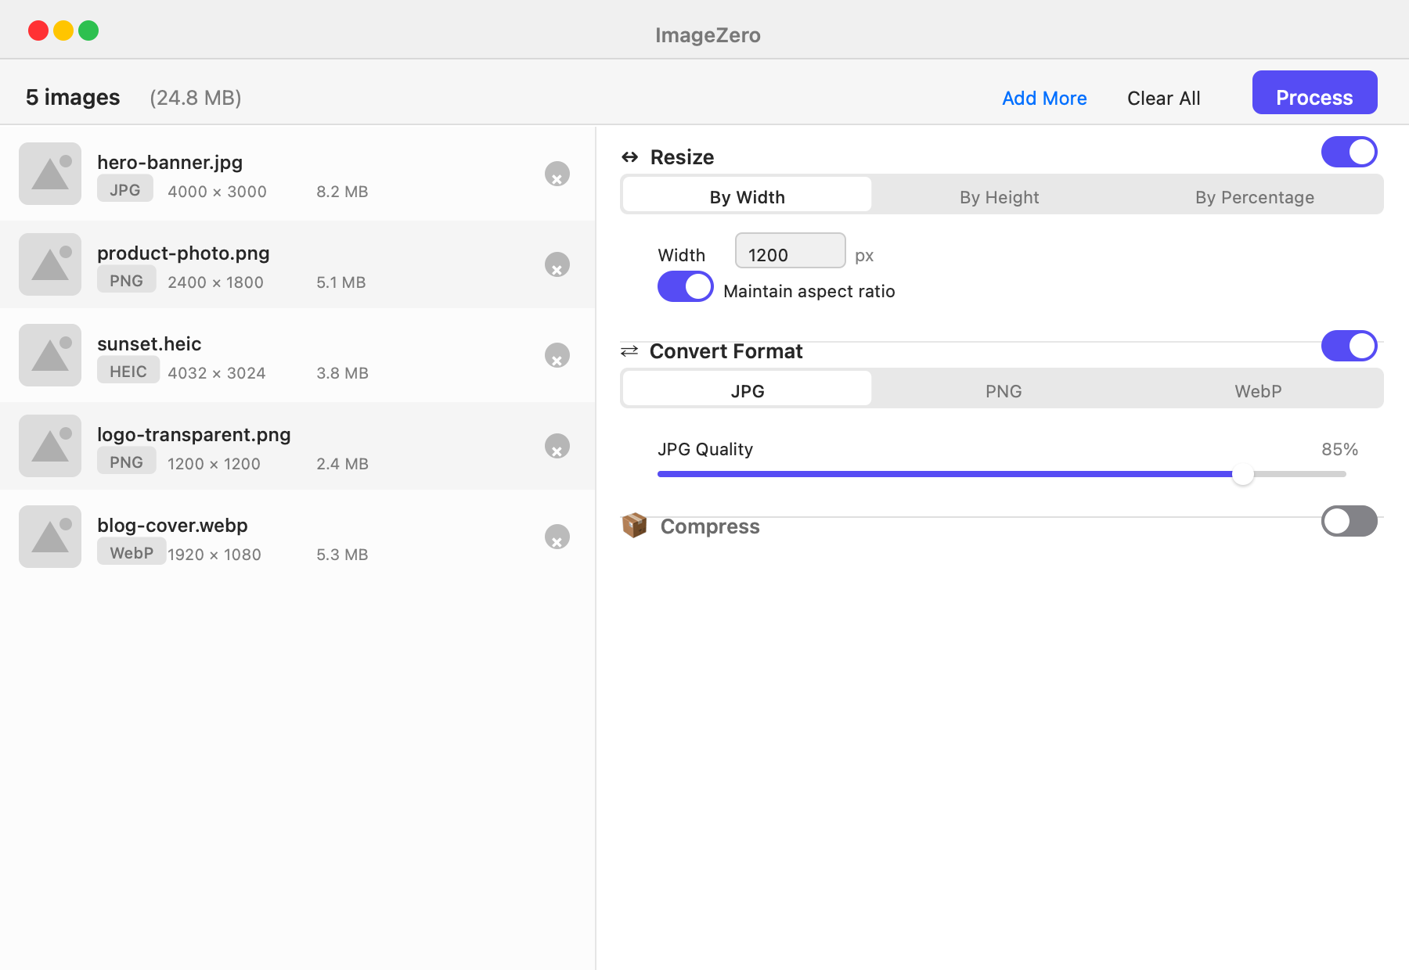This screenshot has height=970, width=1409.
Task: Click the sunset.heic thumbnail icon
Action: pyautogui.click(x=50, y=355)
